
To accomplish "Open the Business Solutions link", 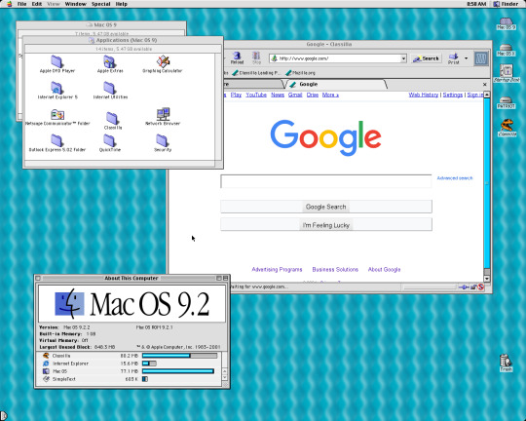I will tap(335, 269).
